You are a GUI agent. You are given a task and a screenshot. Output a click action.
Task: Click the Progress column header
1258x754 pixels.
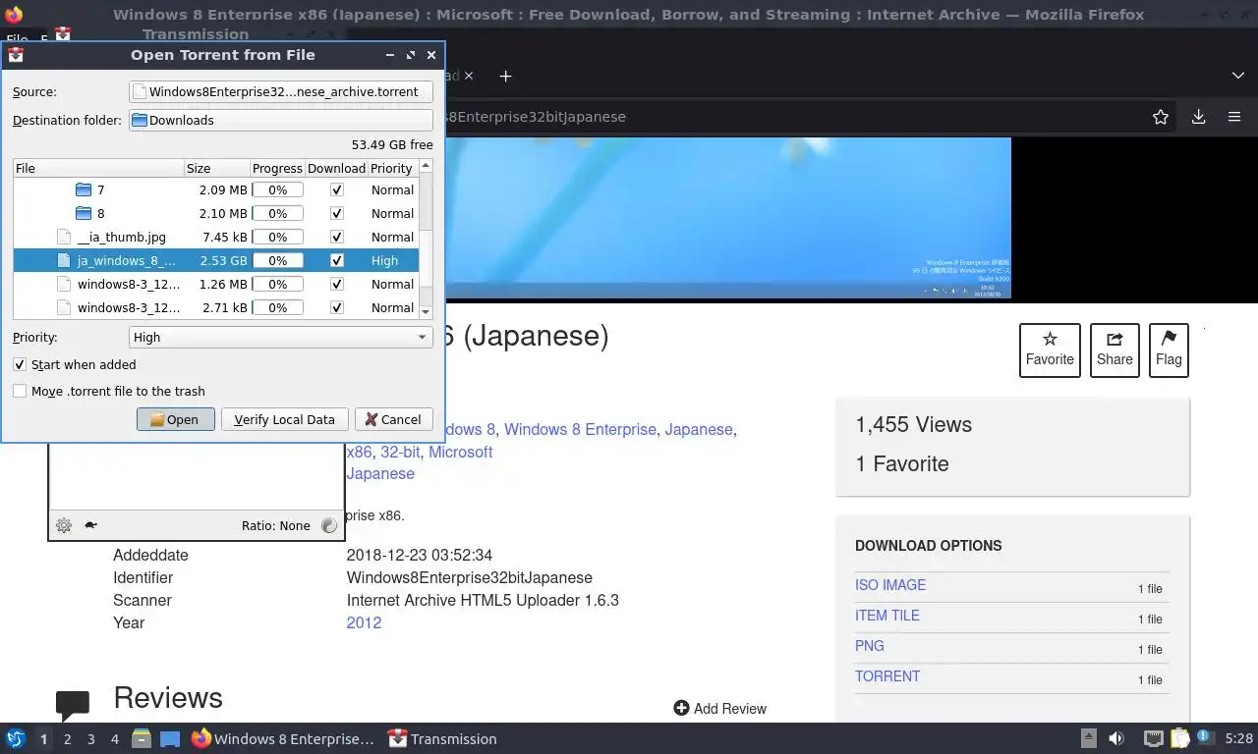tap(277, 168)
